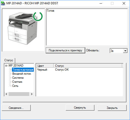Click the green status ring indicator
The image size is (130, 120).
coord(38,16)
